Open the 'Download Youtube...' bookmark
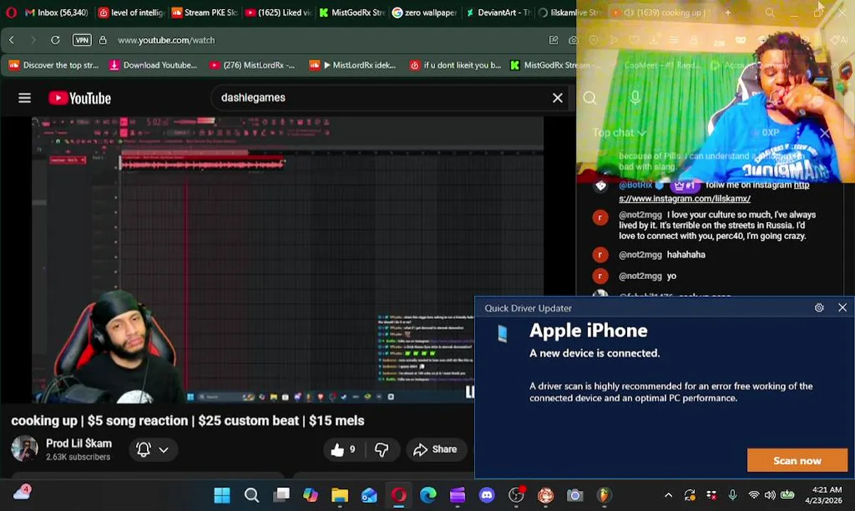Image resolution: width=855 pixels, height=511 pixels. point(153,65)
